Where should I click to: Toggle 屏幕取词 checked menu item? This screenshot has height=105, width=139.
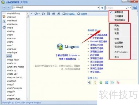point(119,12)
